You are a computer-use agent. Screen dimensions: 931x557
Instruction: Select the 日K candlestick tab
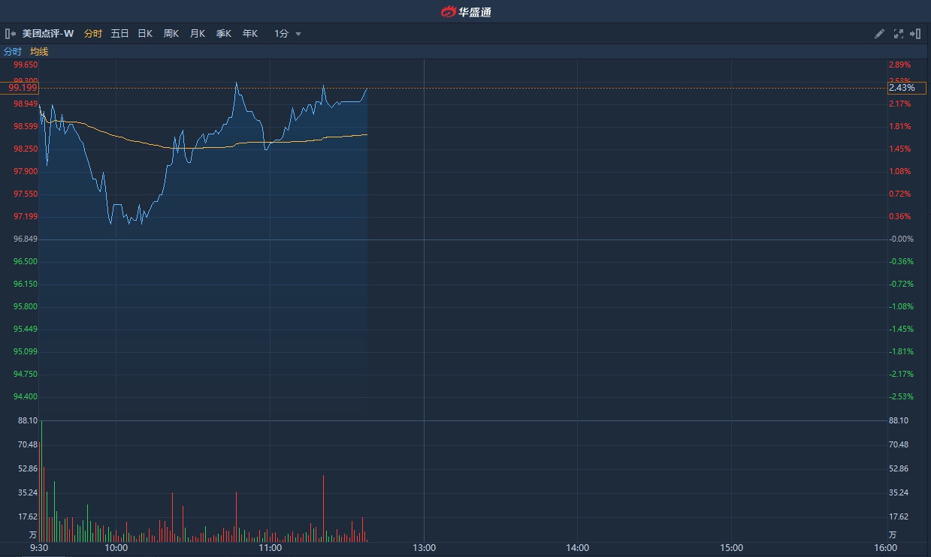click(145, 34)
